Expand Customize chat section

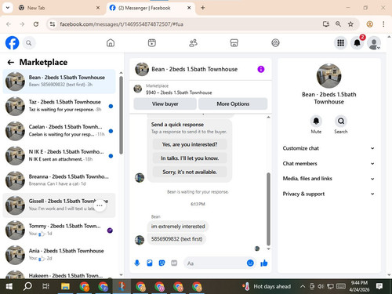pyautogui.click(x=328, y=148)
